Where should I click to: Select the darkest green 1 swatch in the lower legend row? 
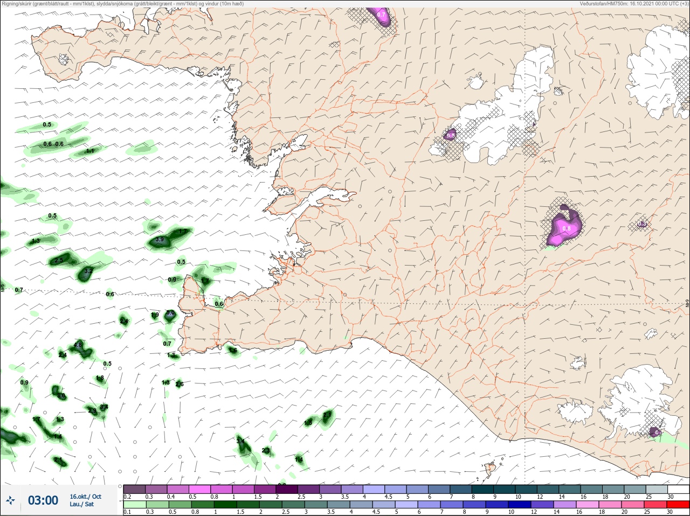coord(224,505)
